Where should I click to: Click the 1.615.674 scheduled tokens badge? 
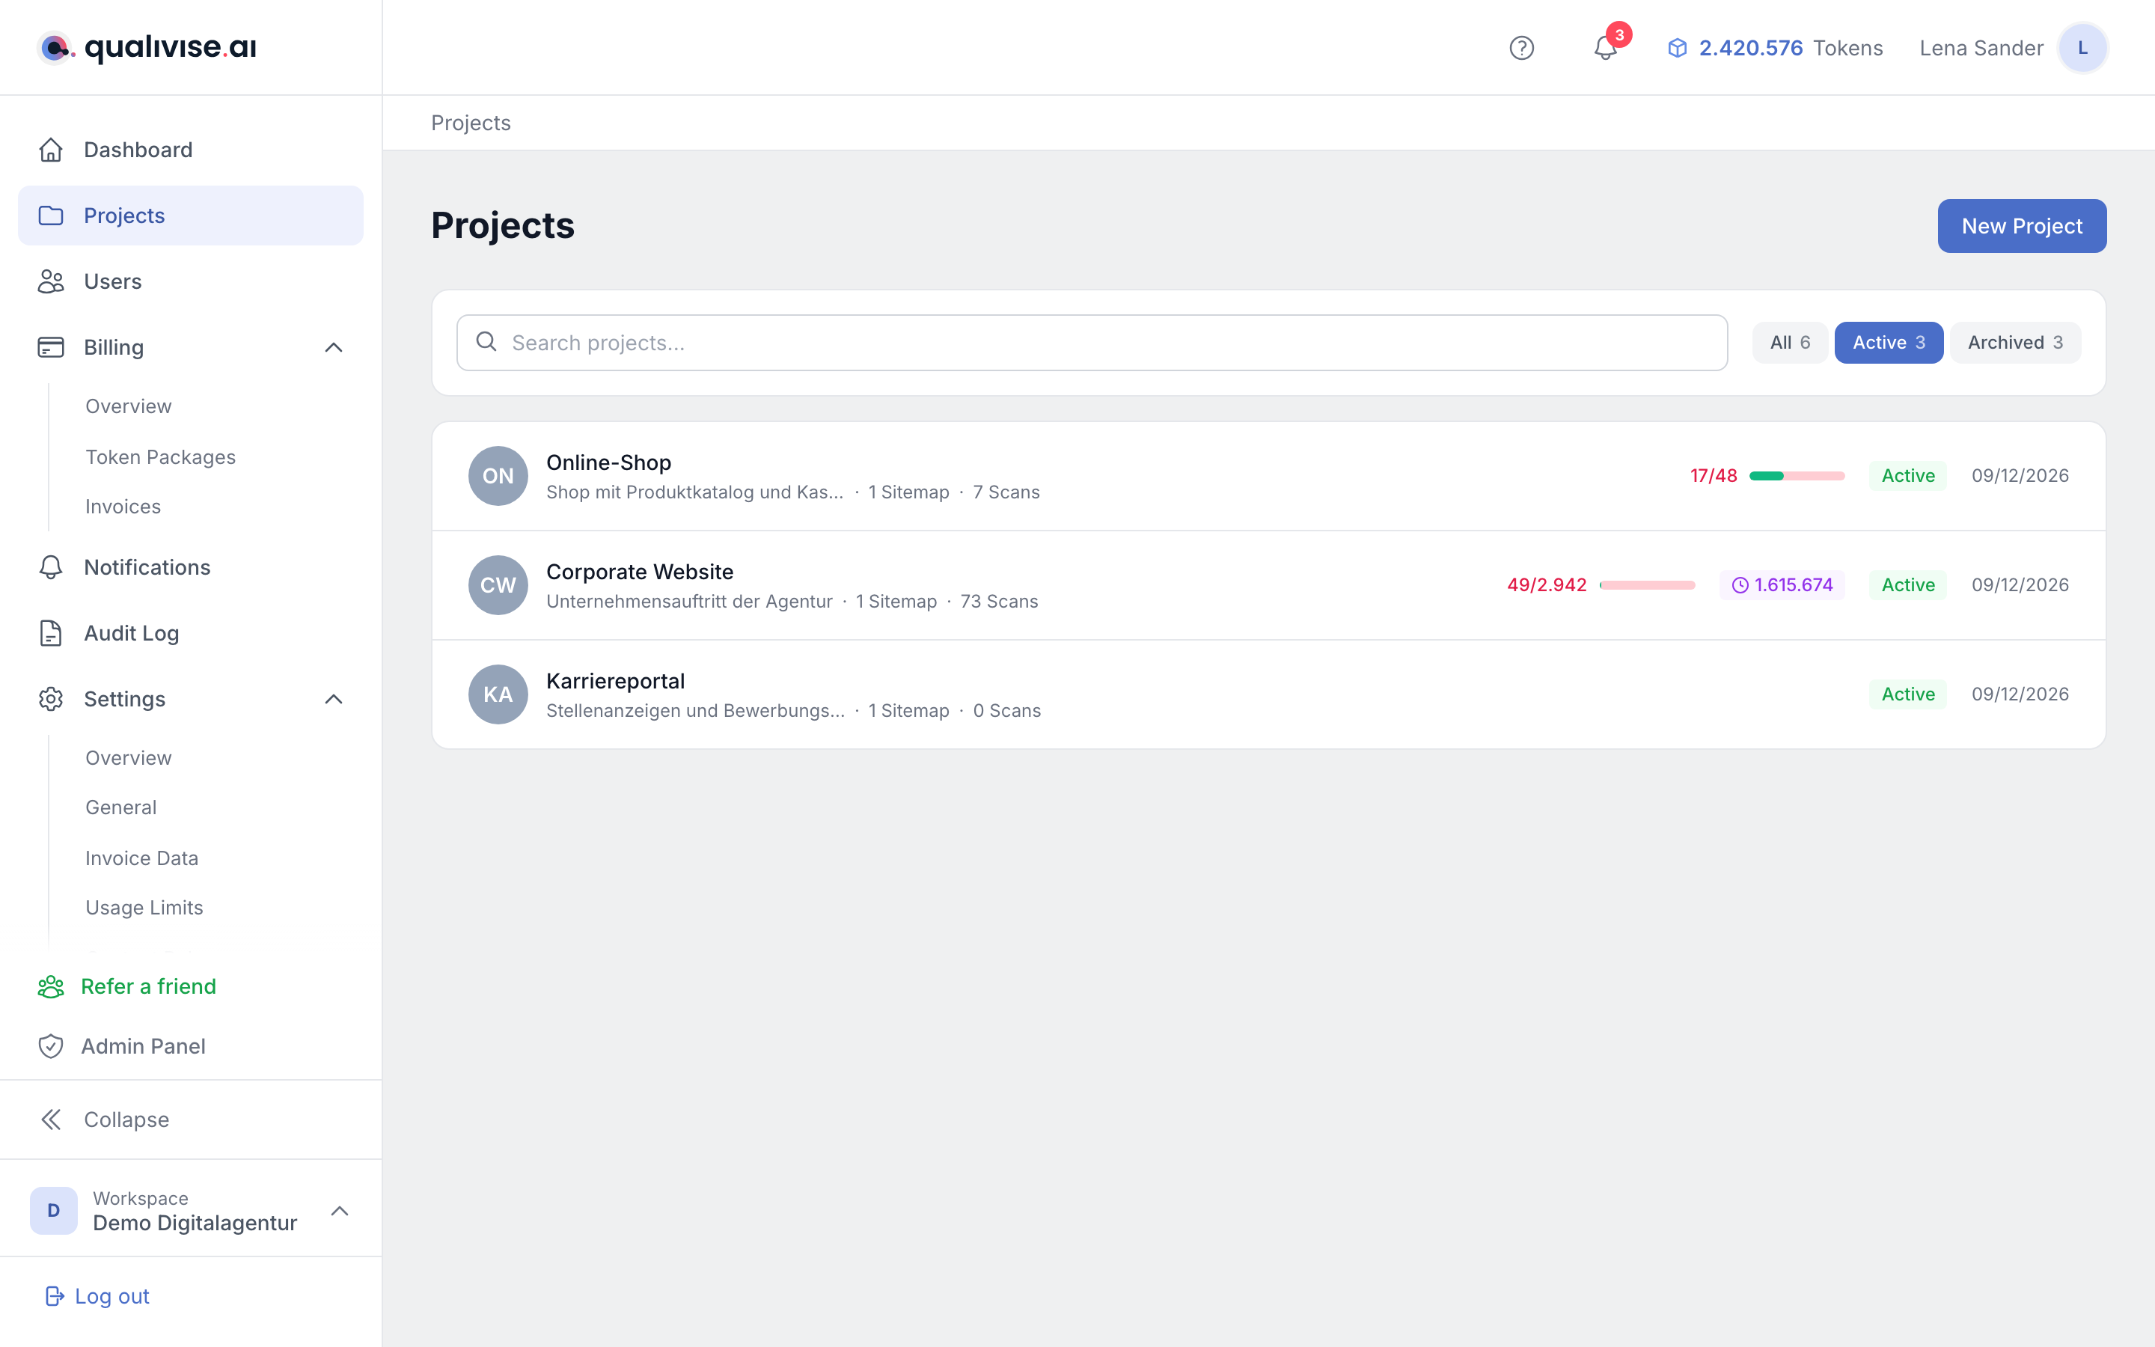1782,585
